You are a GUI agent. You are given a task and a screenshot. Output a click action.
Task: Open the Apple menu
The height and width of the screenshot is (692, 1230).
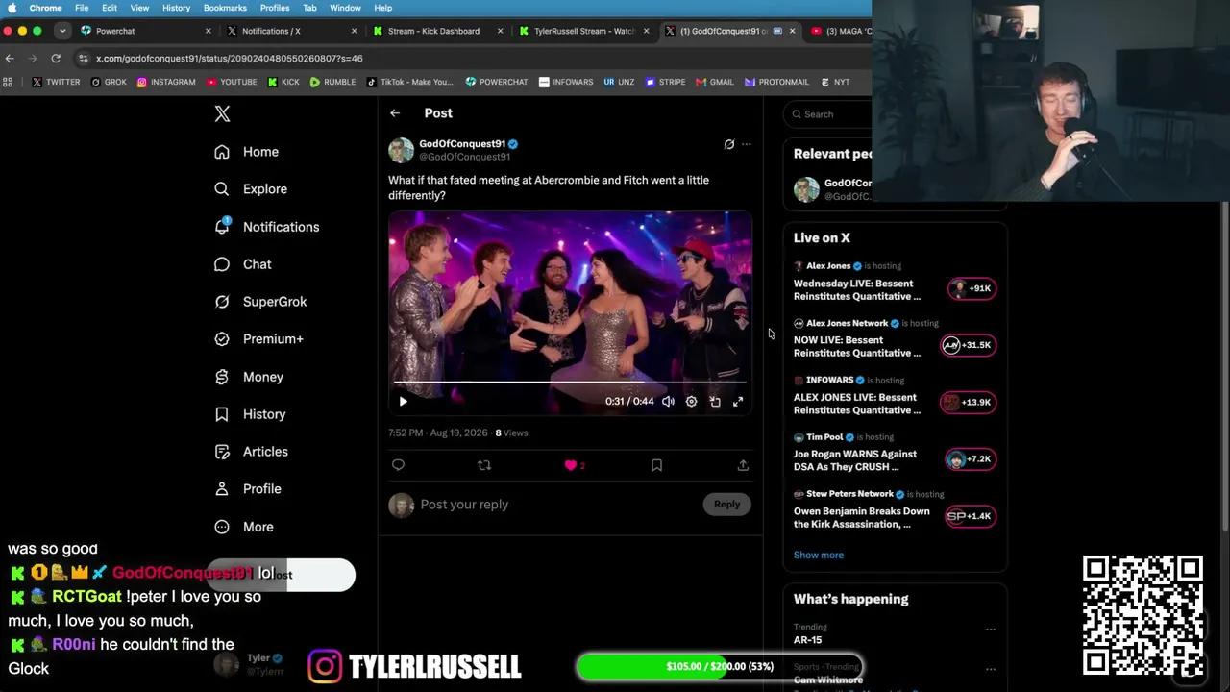coord(12,8)
